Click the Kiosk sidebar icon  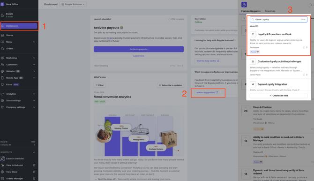2,84
